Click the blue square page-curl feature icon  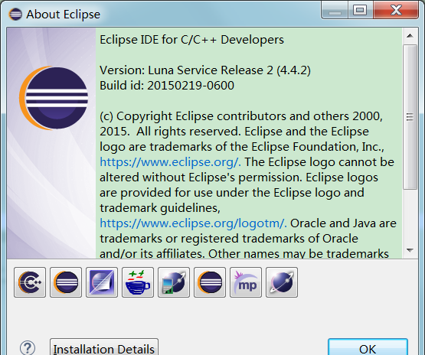[102, 282]
